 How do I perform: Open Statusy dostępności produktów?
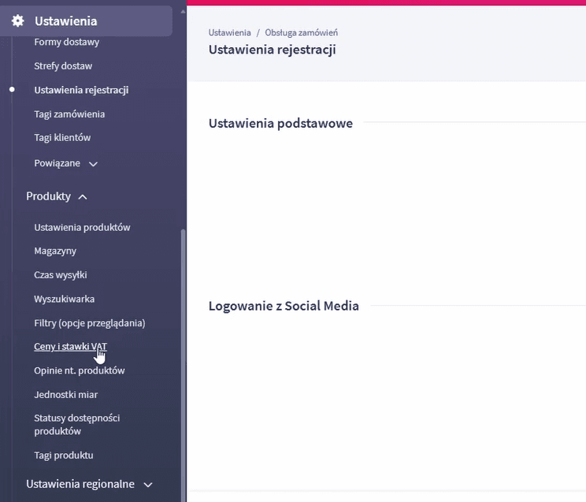click(x=76, y=425)
